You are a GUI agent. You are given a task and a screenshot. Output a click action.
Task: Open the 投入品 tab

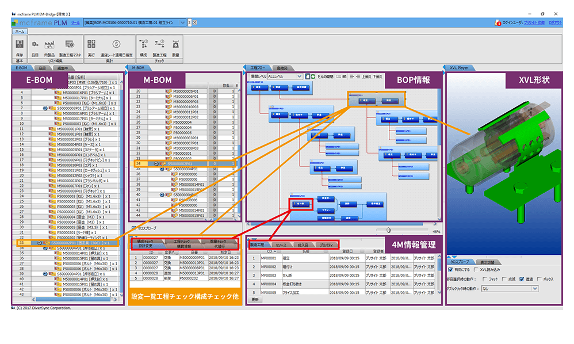coord(303,245)
